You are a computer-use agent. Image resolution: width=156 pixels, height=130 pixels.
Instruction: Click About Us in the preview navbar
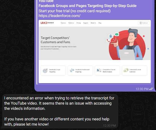pyautogui.click(x=93, y=23)
